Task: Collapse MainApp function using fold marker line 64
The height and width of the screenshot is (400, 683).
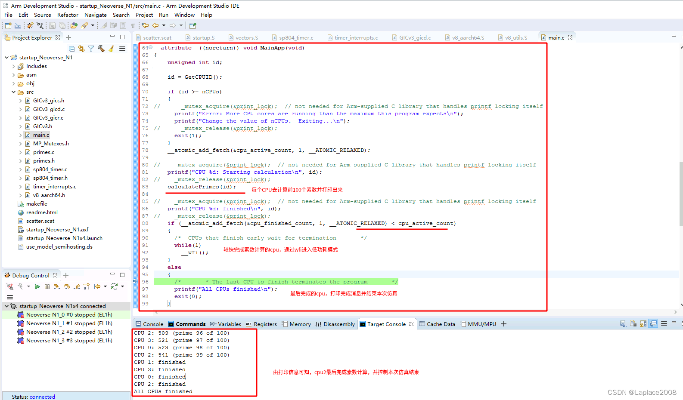Action: pos(151,47)
